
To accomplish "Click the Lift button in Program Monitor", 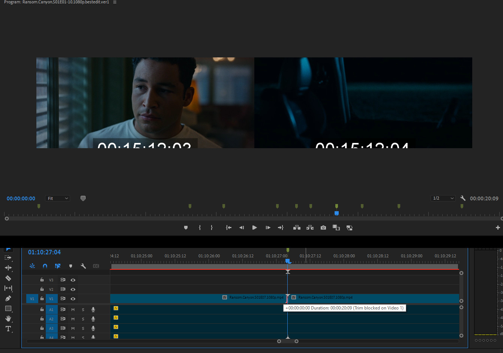I will (x=297, y=228).
